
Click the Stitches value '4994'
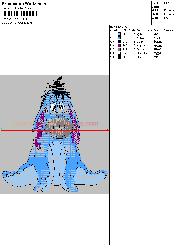pos(166,3)
